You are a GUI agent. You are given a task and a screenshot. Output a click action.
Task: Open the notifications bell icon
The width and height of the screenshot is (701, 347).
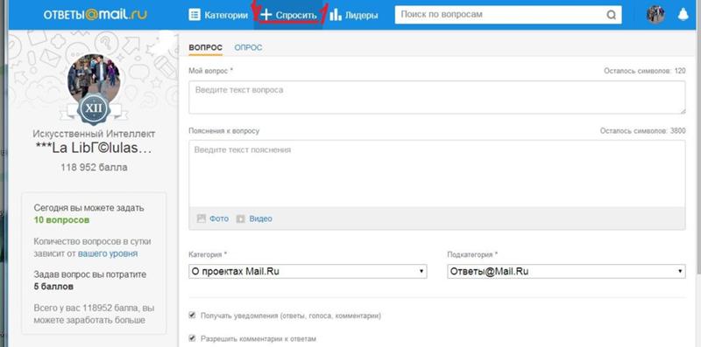pyautogui.click(x=683, y=15)
